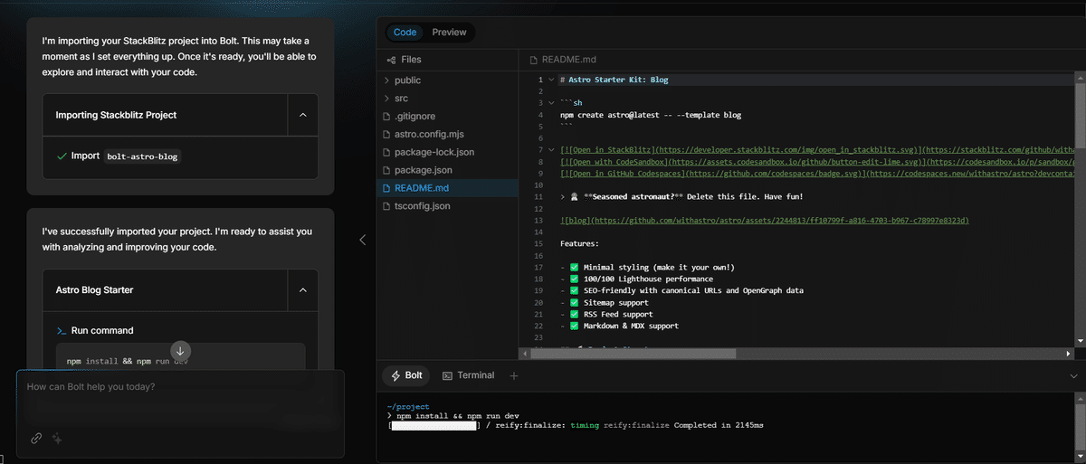
Task: Open astro.config.mjs file
Action: 429,134
